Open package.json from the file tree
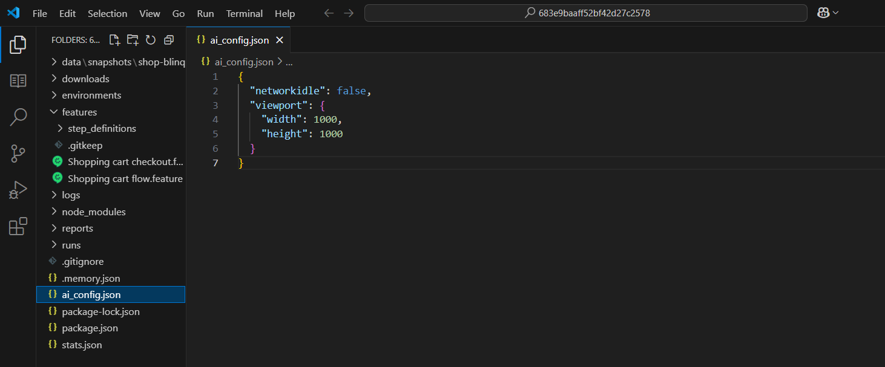The image size is (885, 367). 90,328
